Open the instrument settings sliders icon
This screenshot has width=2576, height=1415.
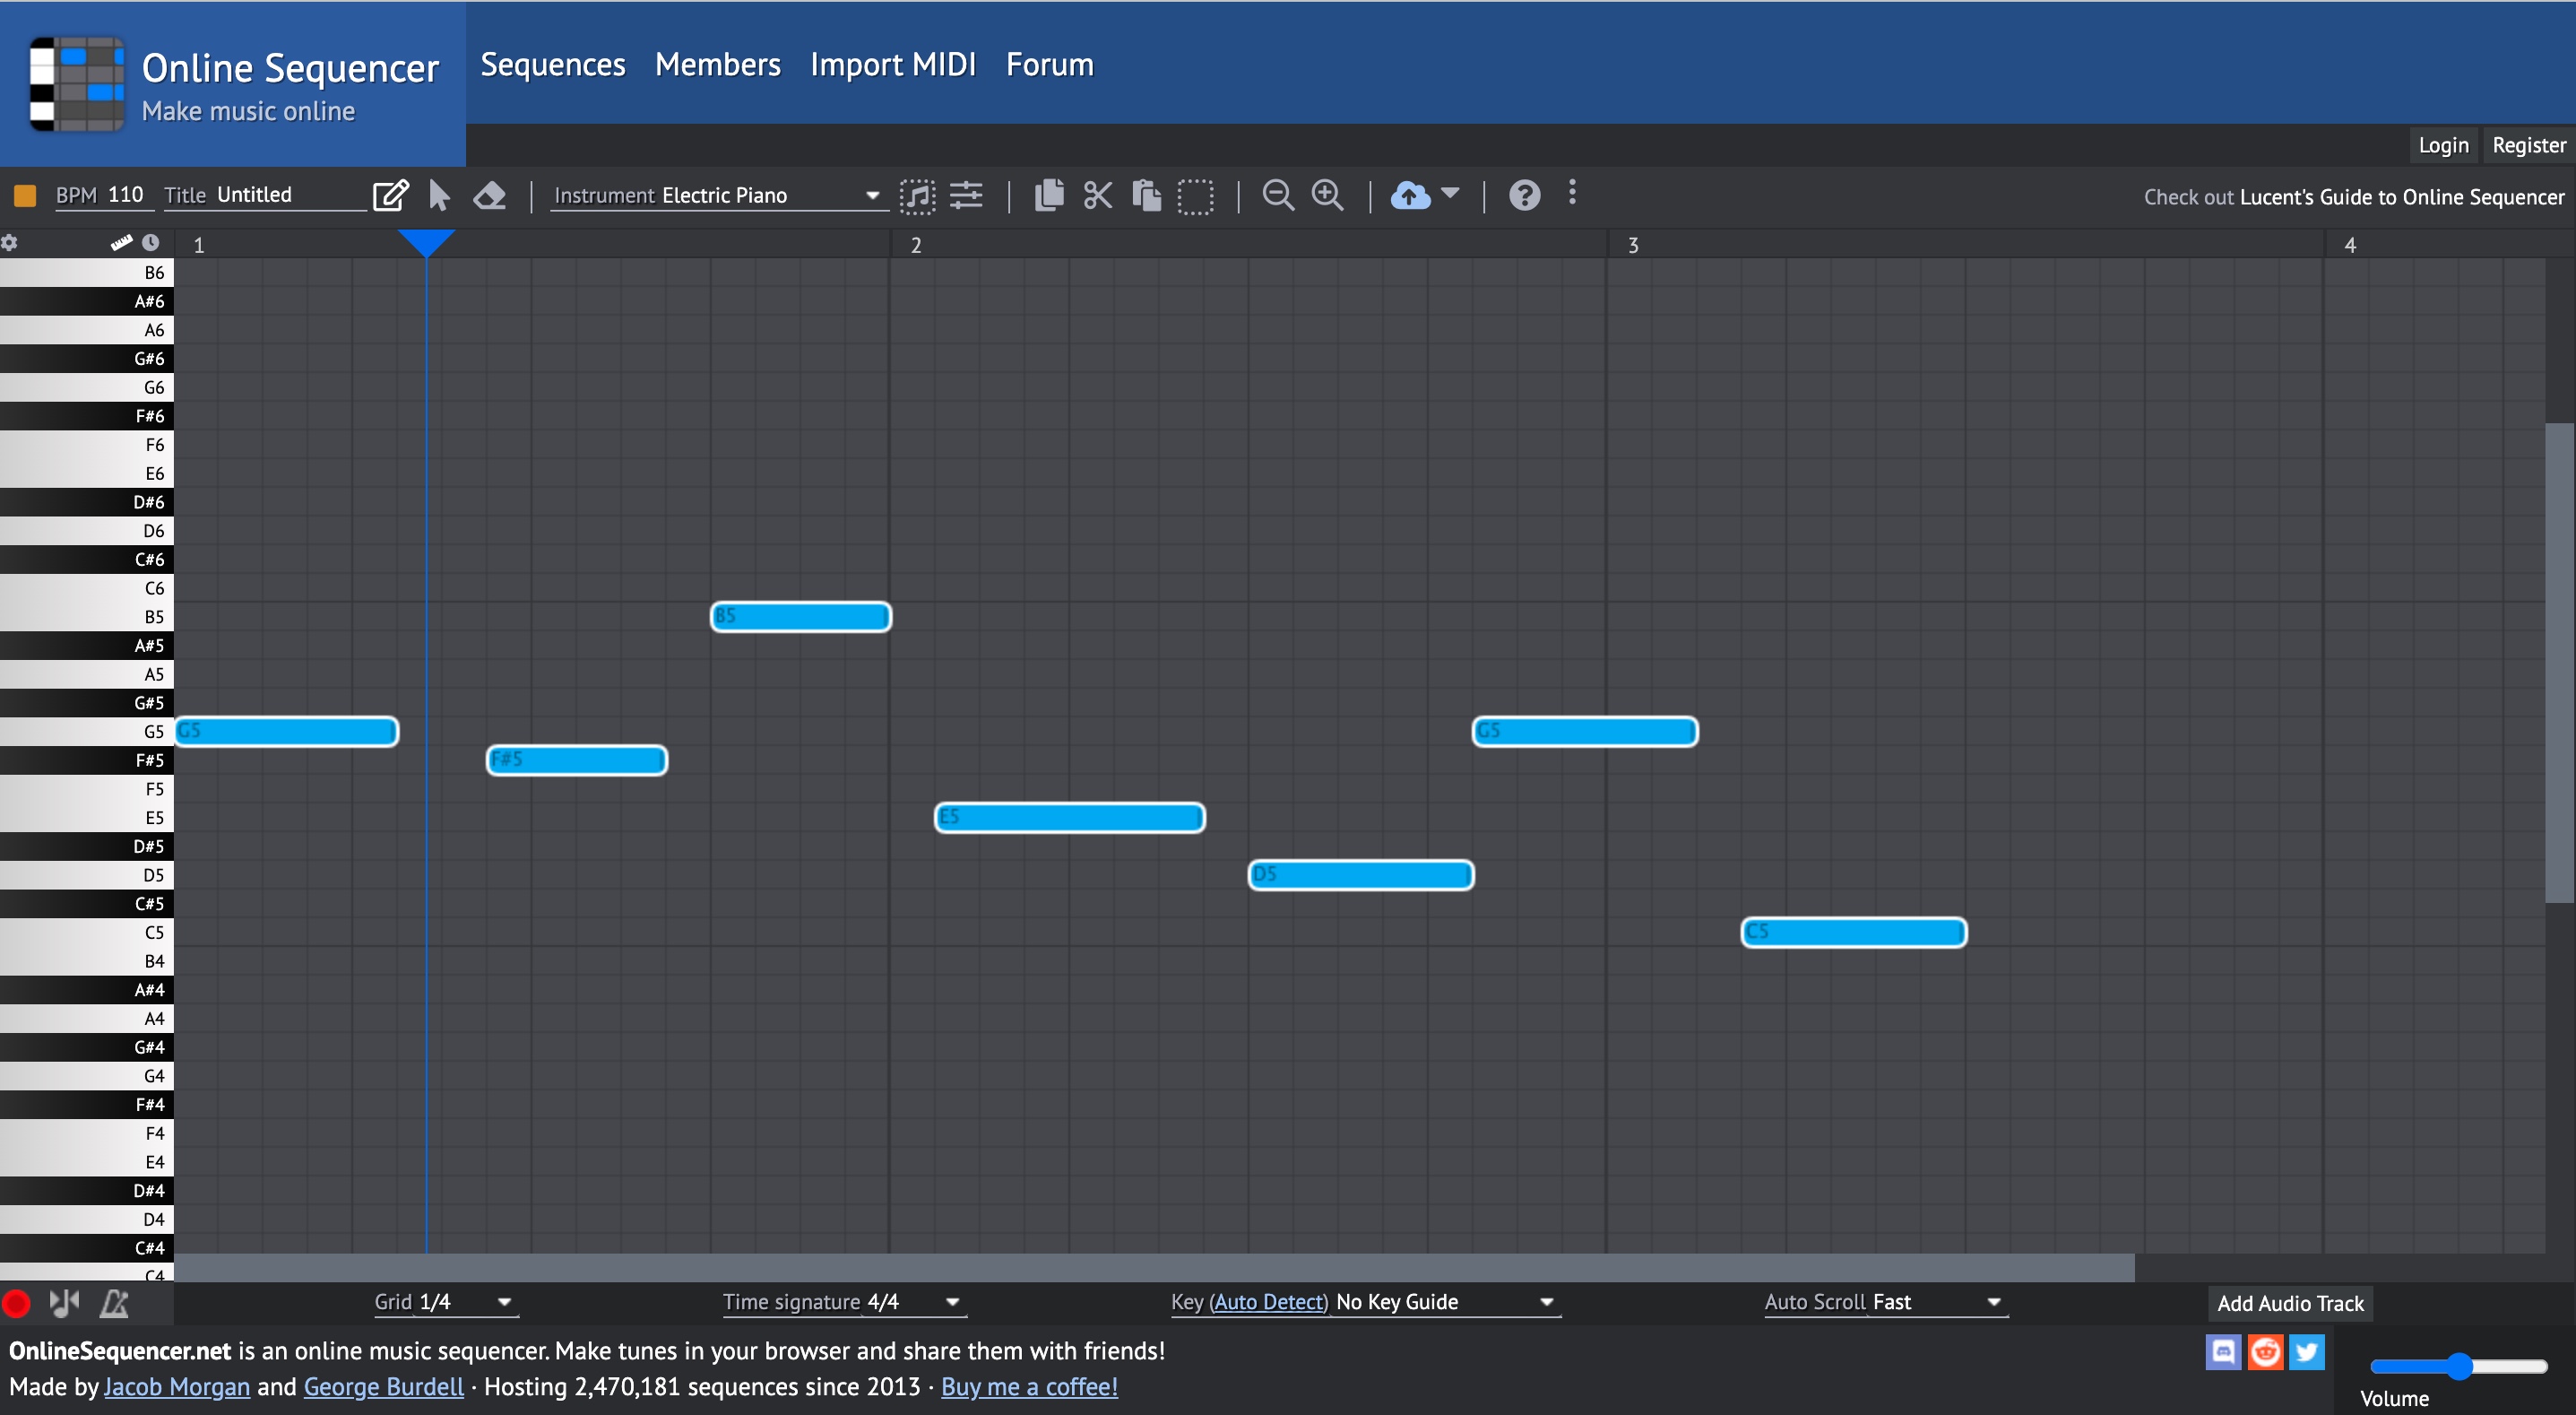pos(966,195)
